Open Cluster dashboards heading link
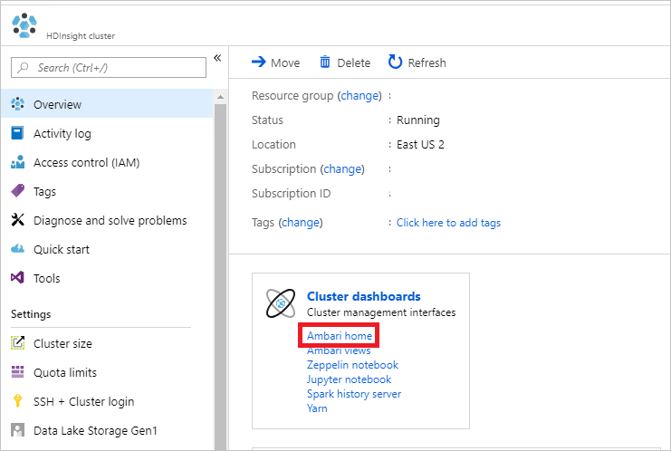Screen dimensions: 671x451 click(x=364, y=296)
